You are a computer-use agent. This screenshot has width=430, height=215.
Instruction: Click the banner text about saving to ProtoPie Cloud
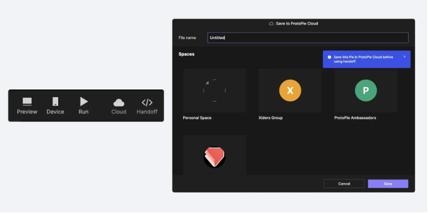tap(363, 59)
